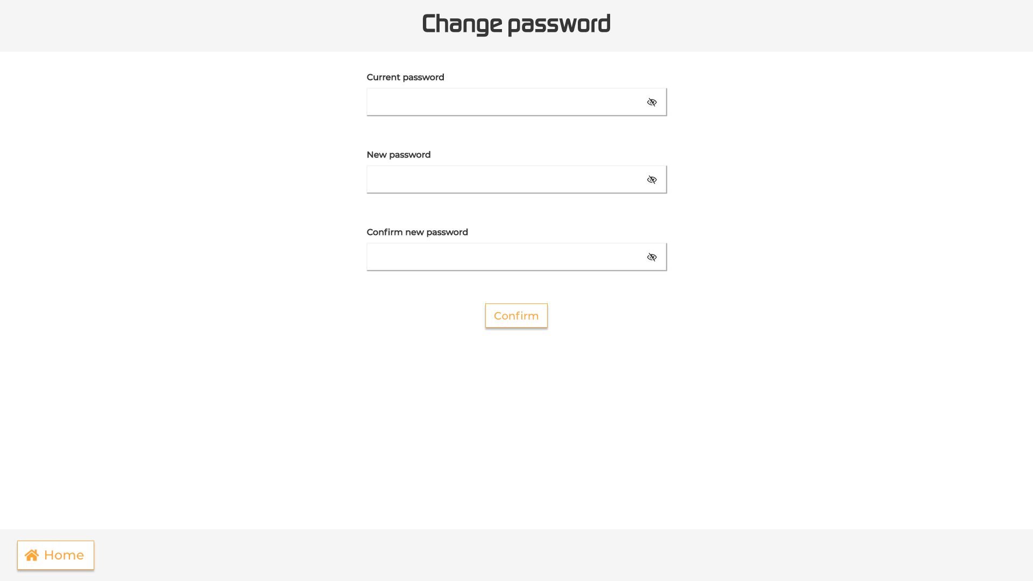Select the Confirm new password input box
The image size is (1033, 581).
click(x=500, y=257)
